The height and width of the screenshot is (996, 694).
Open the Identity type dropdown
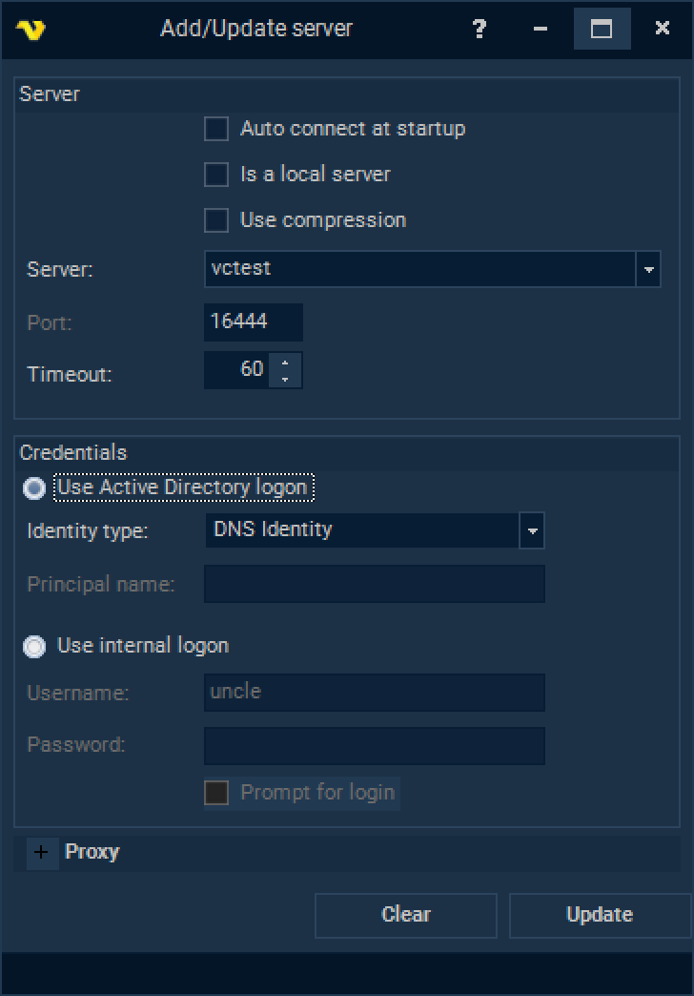click(533, 530)
